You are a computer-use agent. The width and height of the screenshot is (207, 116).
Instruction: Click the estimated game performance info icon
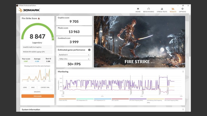pos(89,50)
